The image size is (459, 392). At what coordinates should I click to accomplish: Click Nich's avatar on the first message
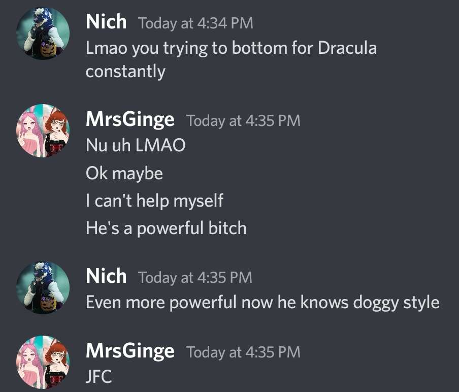pyautogui.click(x=43, y=34)
